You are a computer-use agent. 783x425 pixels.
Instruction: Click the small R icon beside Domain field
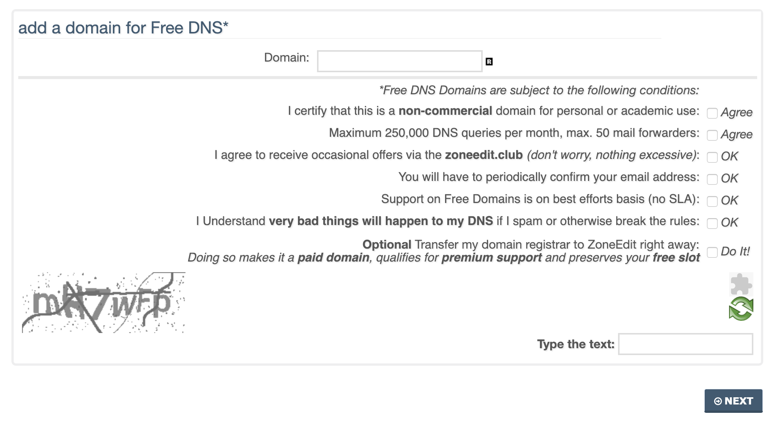[489, 62]
